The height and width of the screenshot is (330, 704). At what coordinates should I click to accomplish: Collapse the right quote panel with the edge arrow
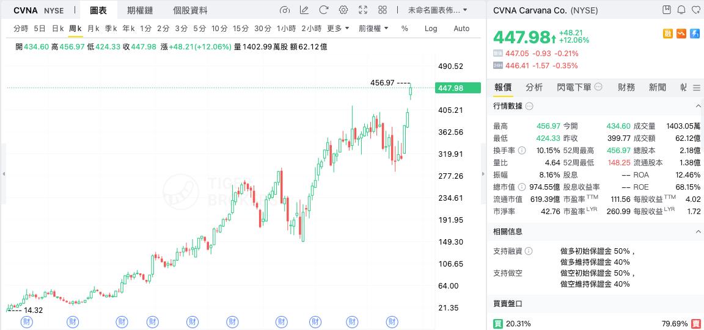[x=483, y=174]
